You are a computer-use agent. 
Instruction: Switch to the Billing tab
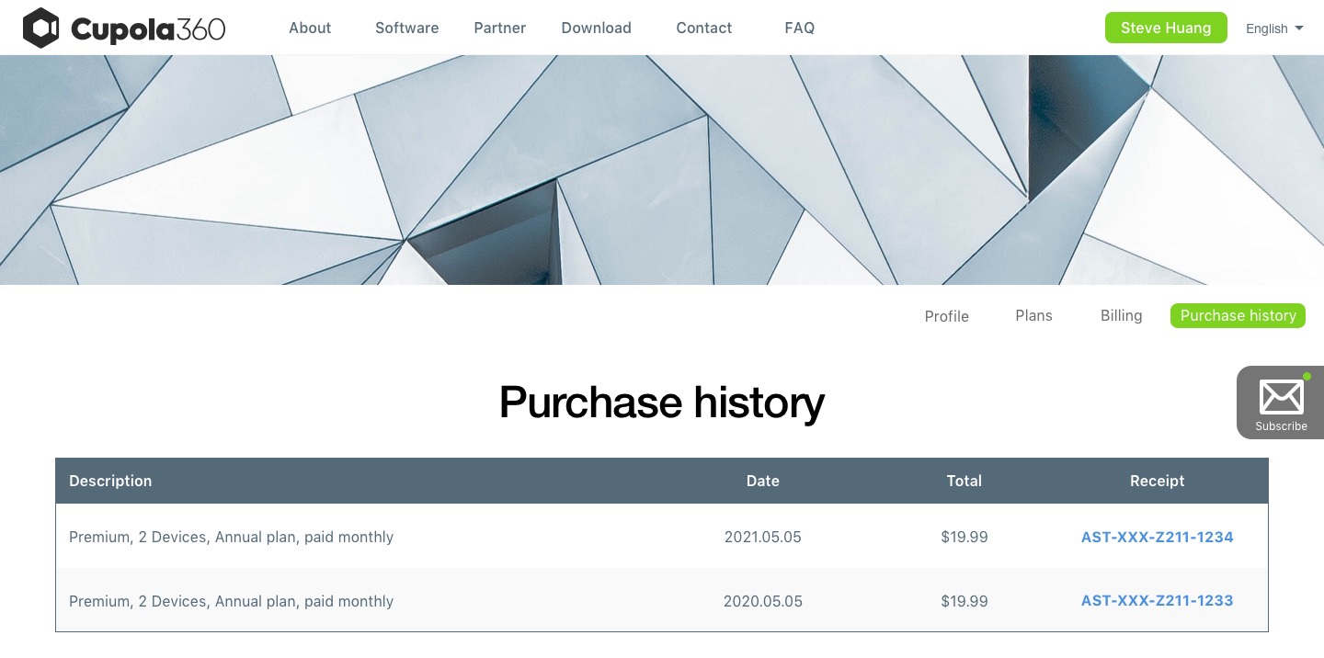(1122, 315)
